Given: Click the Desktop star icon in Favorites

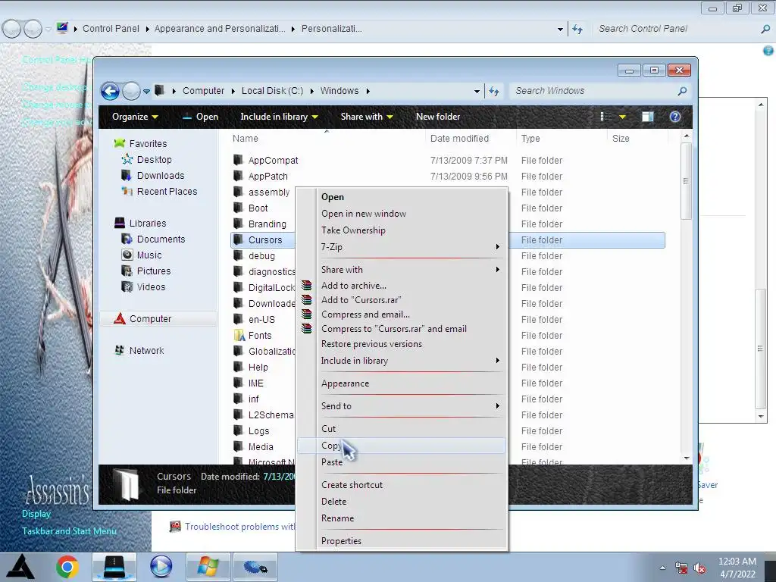Looking at the screenshot, I should [127, 159].
